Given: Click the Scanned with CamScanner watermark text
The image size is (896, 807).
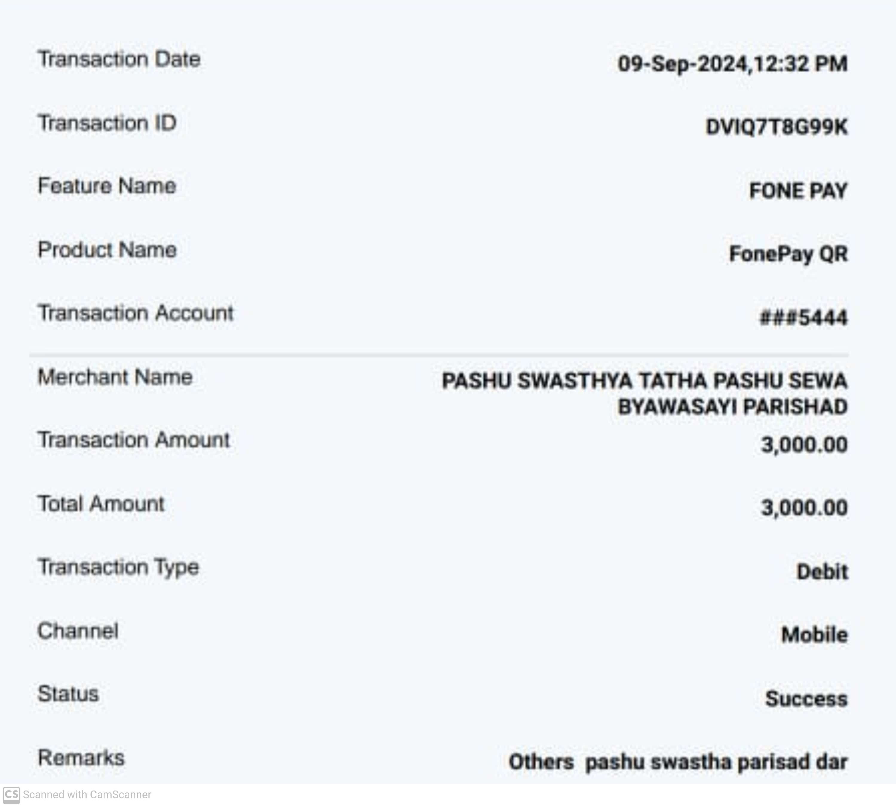Looking at the screenshot, I should pyautogui.click(x=87, y=794).
